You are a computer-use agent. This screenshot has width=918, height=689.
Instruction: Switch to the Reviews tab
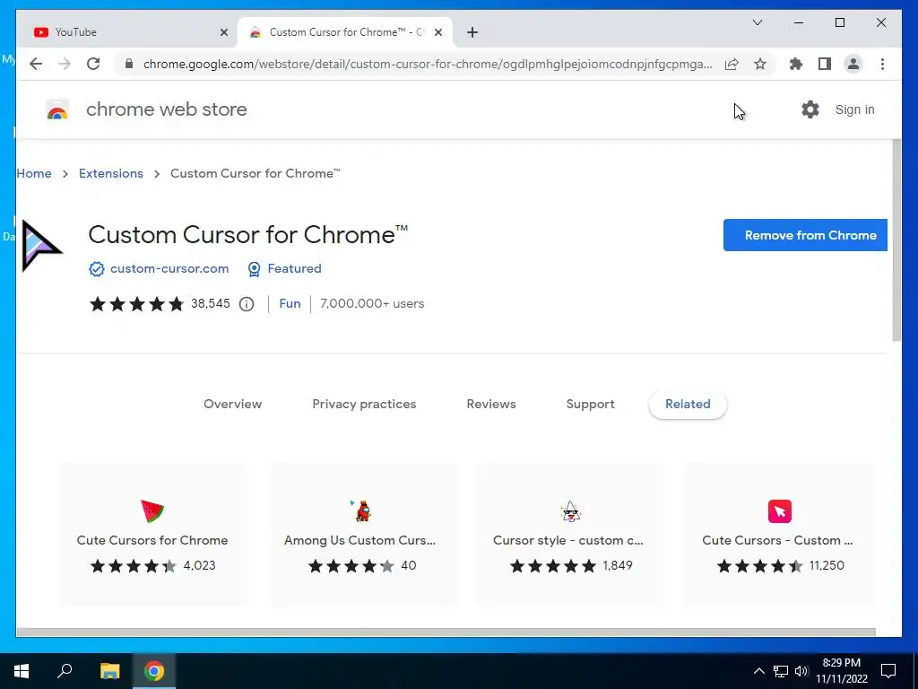point(491,404)
